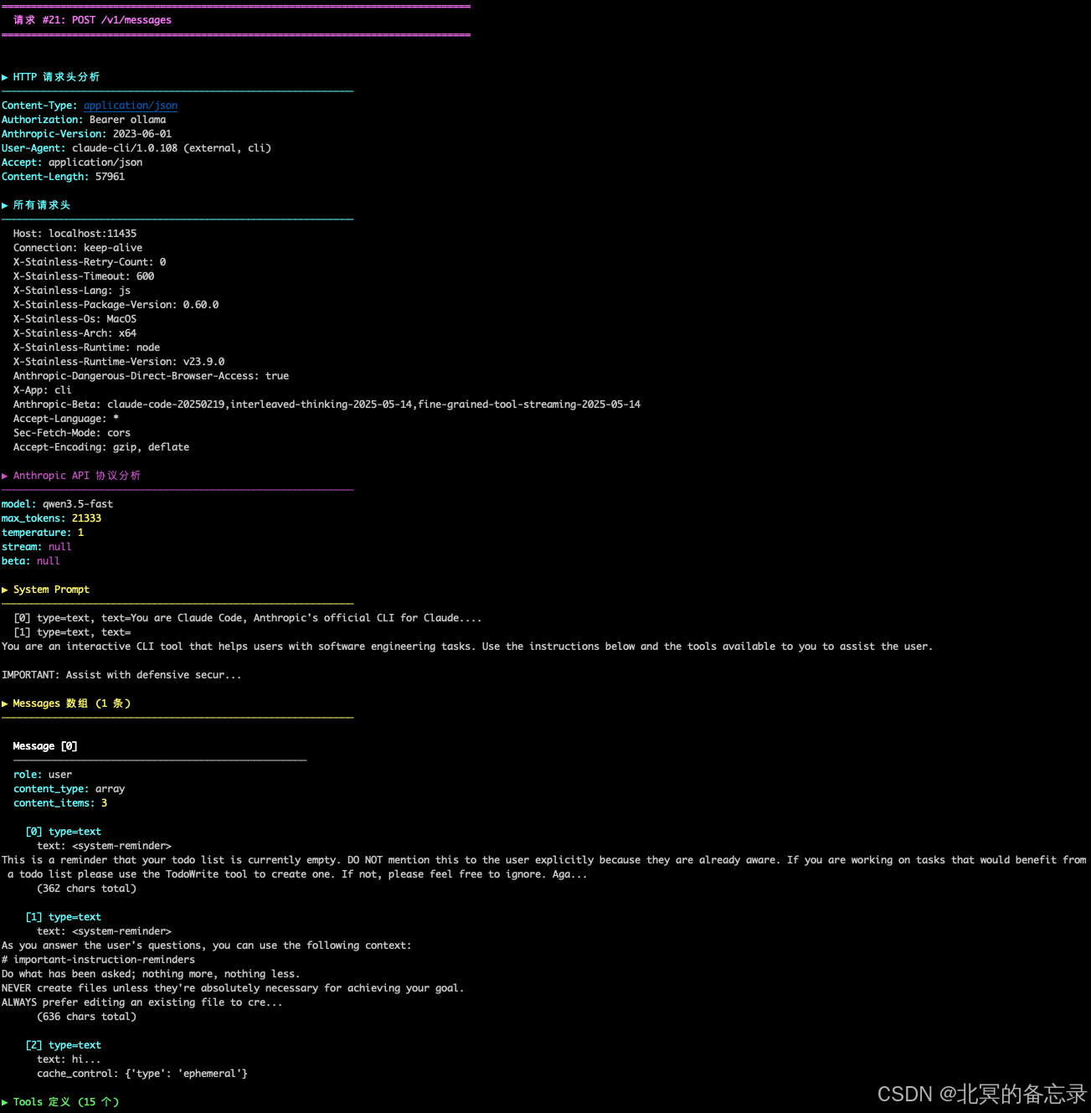Image resolution: width=1091 pixels, height=1113 pixels.
Task: Click the "Do what has been asked" line
Action: [x=151, y=974]
